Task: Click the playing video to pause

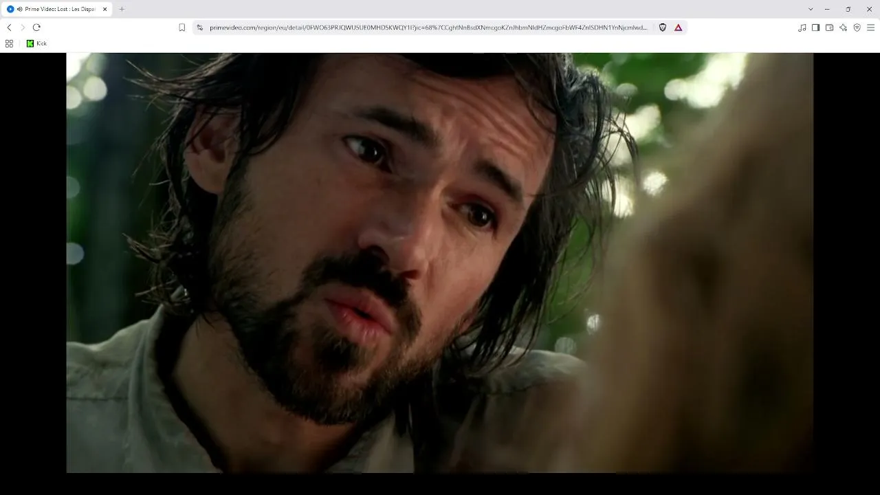Action: point(440,263)
